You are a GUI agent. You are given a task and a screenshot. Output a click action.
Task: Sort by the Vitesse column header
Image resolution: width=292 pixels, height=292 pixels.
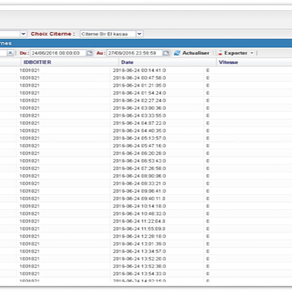click(228, 62)
